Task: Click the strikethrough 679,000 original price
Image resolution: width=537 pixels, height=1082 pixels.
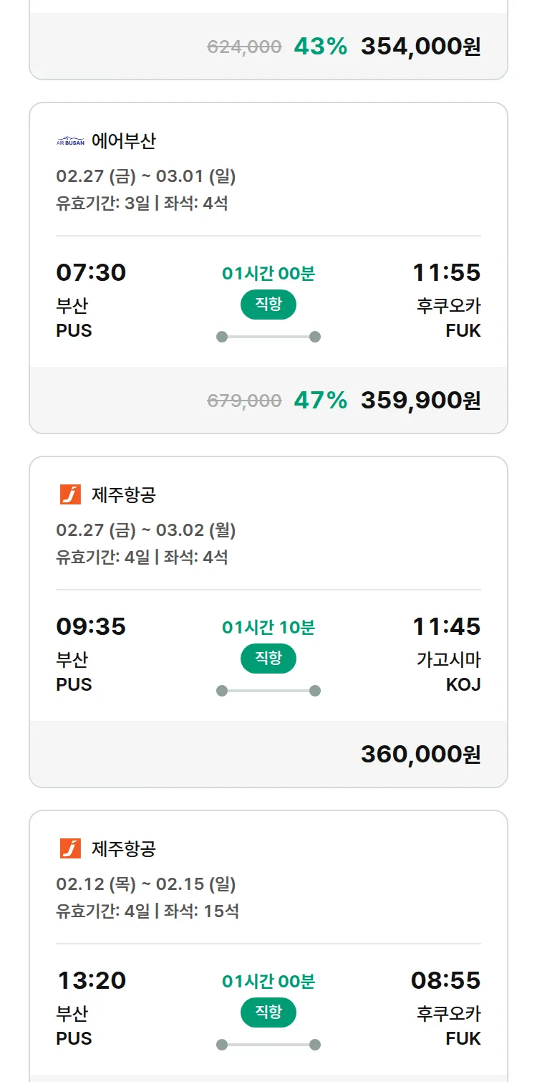Action: point(244,401)
